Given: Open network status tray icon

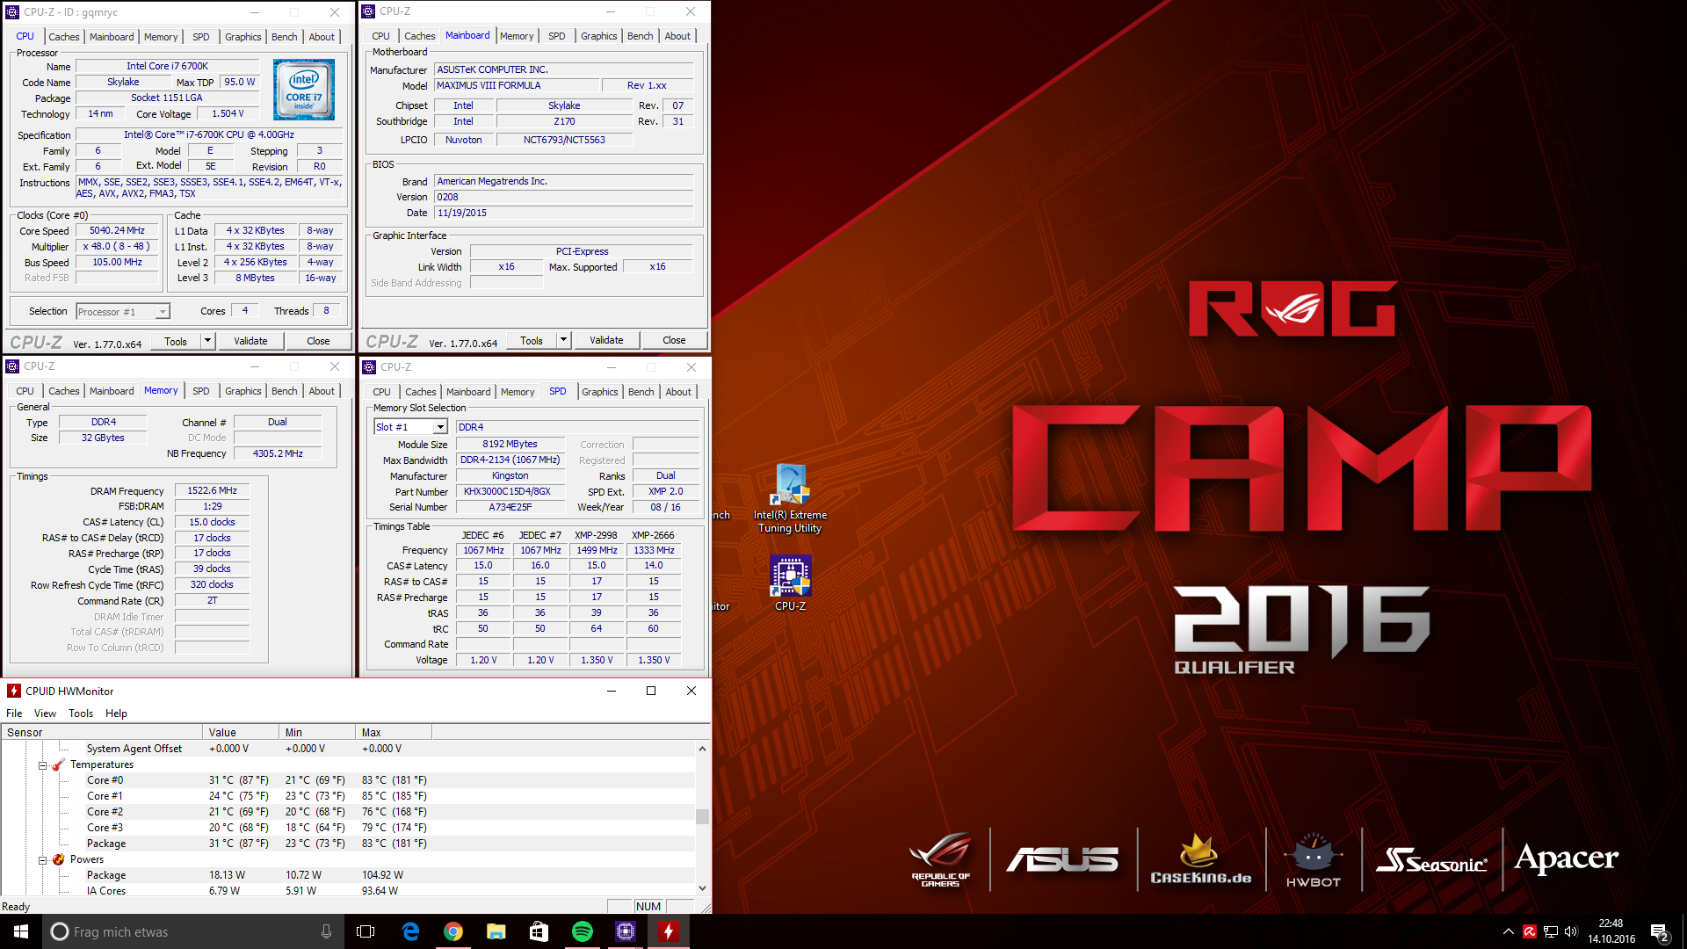Looking at the screenshot, I should coord(1551,931).
